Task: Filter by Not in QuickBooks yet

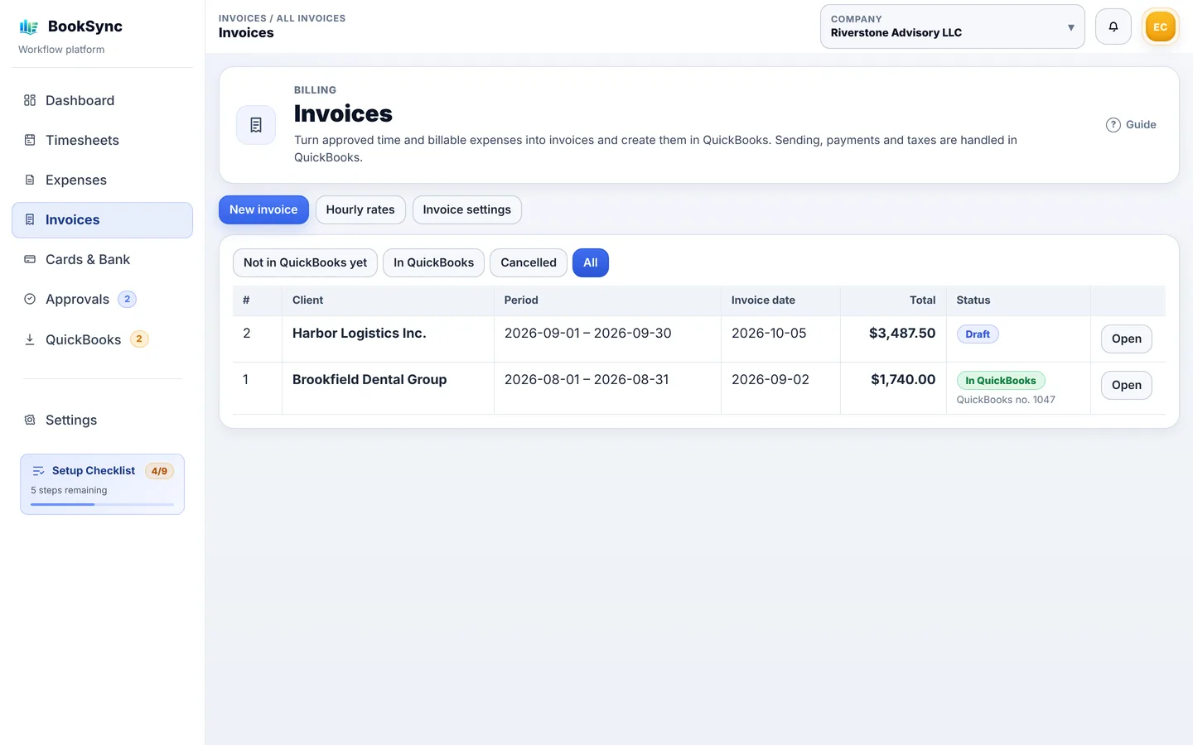Action: [x=305, y=262]
